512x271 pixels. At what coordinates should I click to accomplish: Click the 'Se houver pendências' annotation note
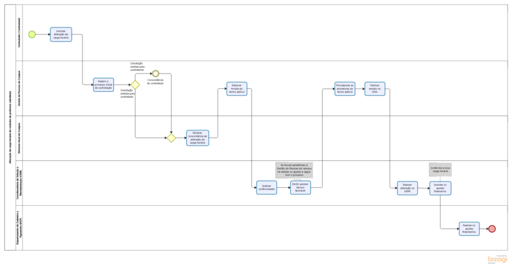coord(294,169)
